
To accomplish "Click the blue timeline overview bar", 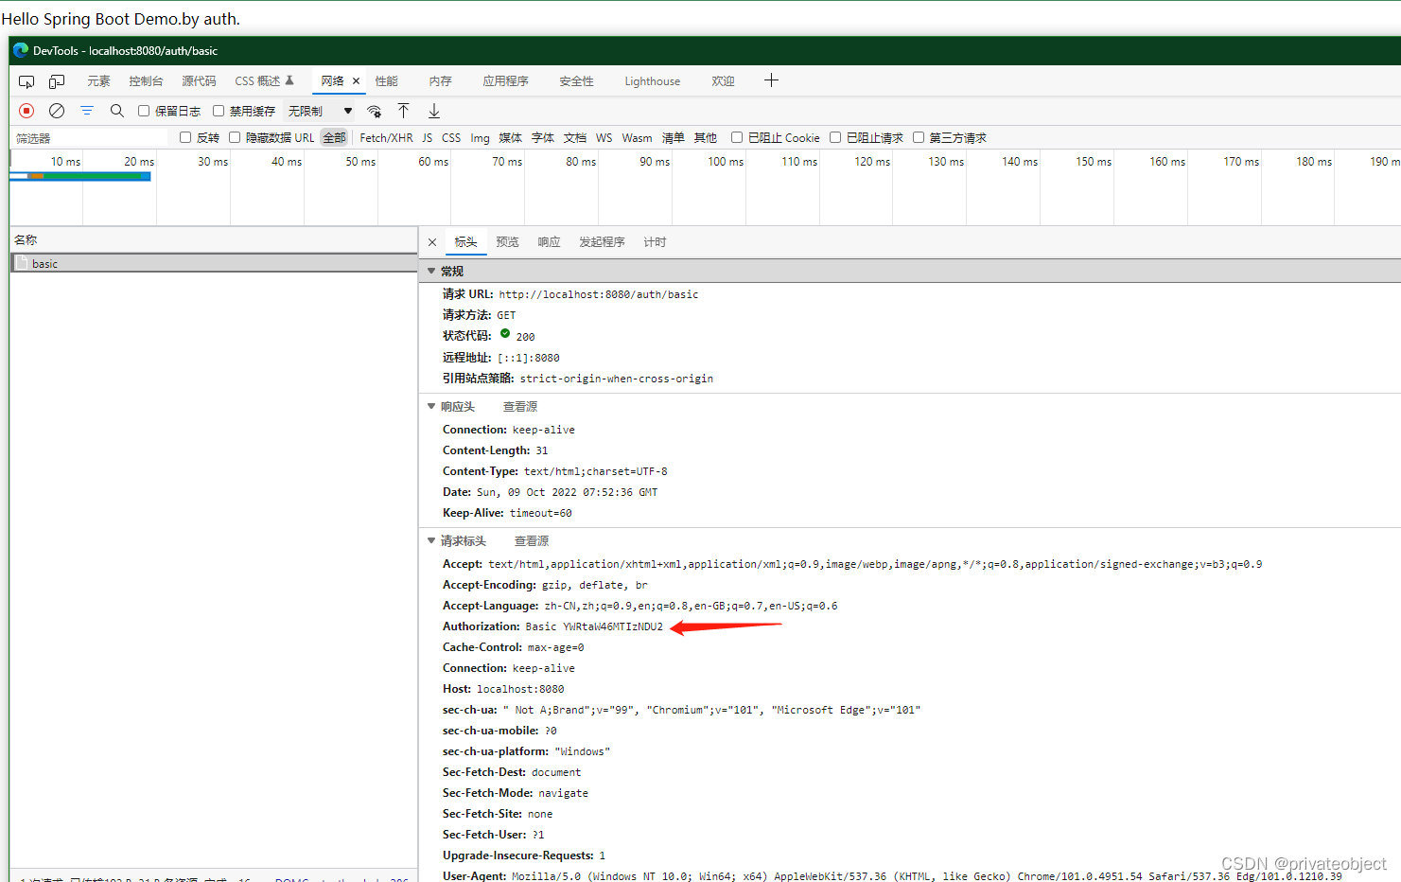I will tap(80, 176).
